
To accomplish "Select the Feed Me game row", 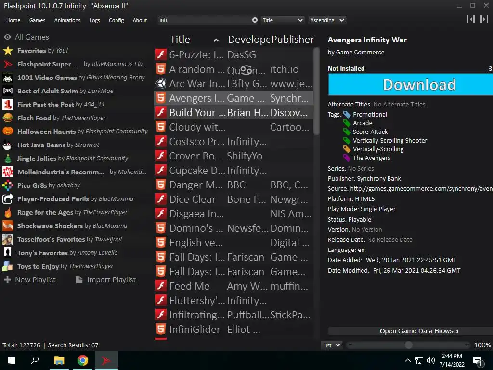I will [x=234, y=286].
